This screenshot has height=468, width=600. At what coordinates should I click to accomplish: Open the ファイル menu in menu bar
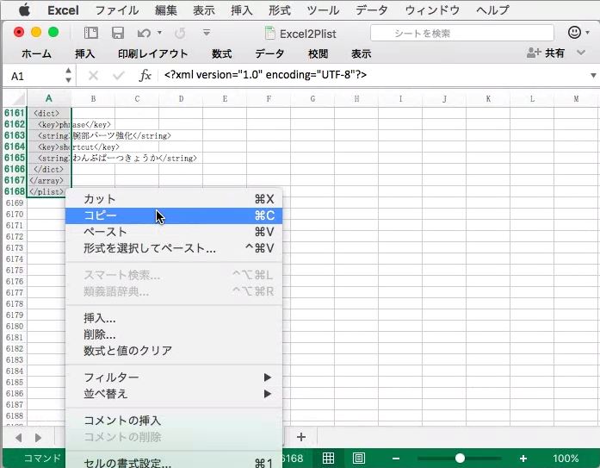[117, 10]
